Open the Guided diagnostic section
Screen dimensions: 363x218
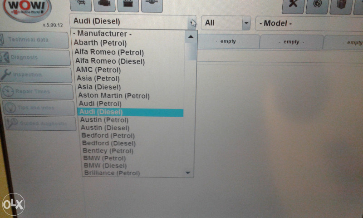pyautogui.click(x=40, y=124)
